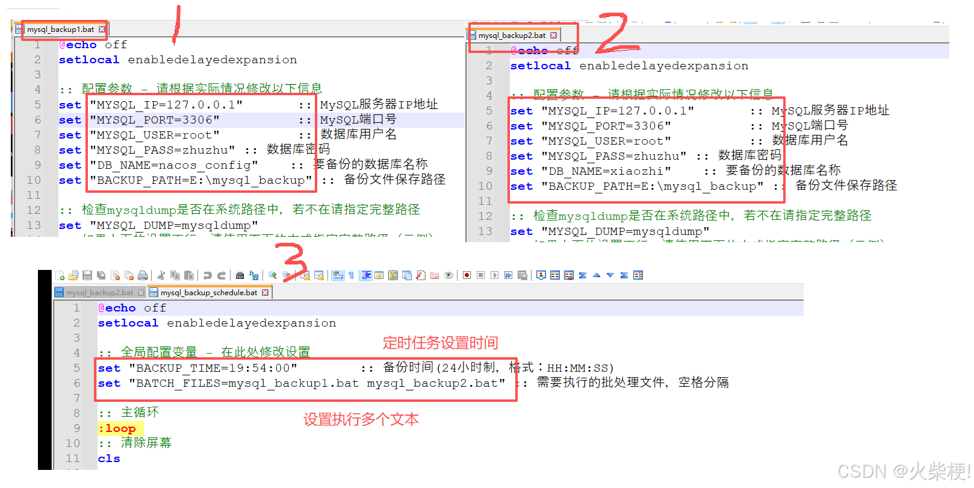The image size is (974, 488).
Task: Click "DB_NAME=nacos_config" in mysql_backup1.bat
Action: [174, 165]
